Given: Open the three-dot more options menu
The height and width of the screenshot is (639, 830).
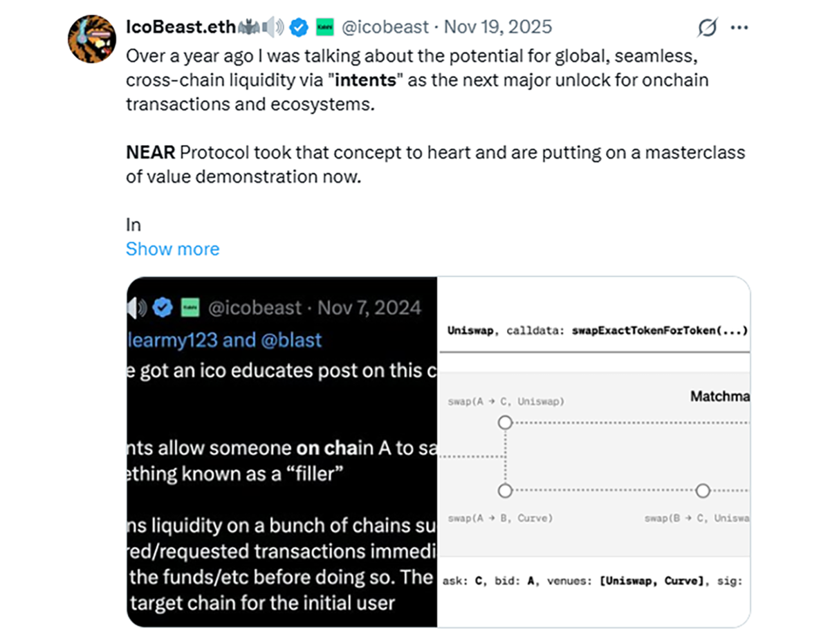Looking at the screenshot, I should pyautogui.click(x=739, y=28).
